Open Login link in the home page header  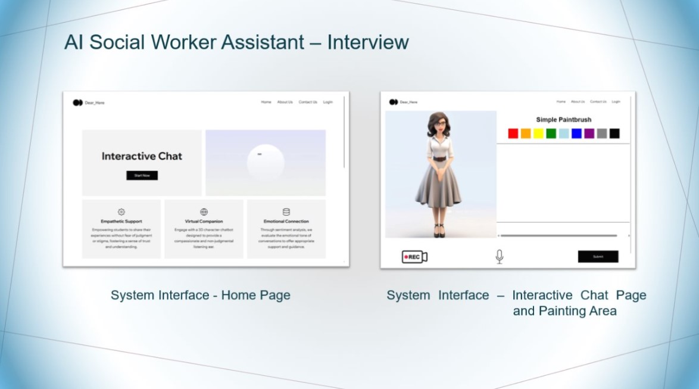pos(327,102)
